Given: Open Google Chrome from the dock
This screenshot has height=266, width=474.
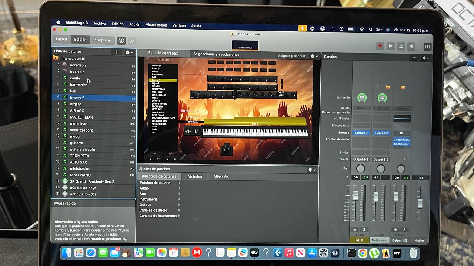Looking at the screenshot, I should (363, 253).
